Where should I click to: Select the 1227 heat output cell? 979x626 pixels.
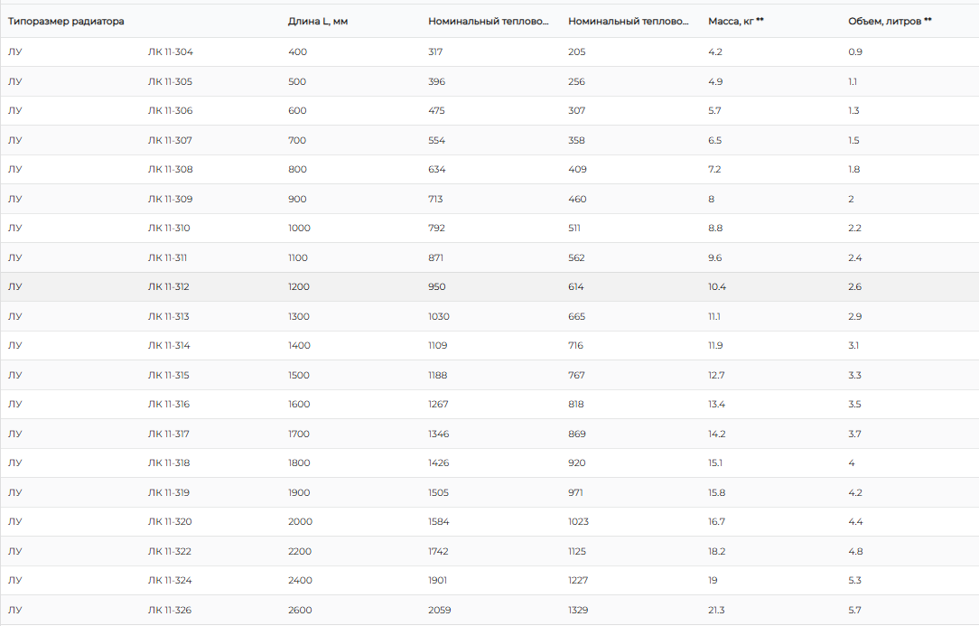(x=577, y=581)
